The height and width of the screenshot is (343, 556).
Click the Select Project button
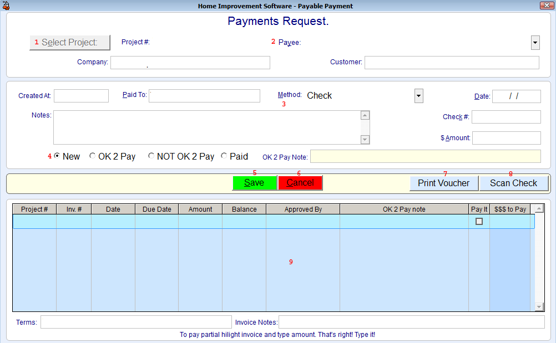pyautogui.click(x=69, y=43)
